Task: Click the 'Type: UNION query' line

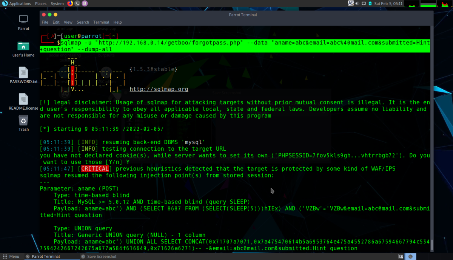Action: click(83, 228)
